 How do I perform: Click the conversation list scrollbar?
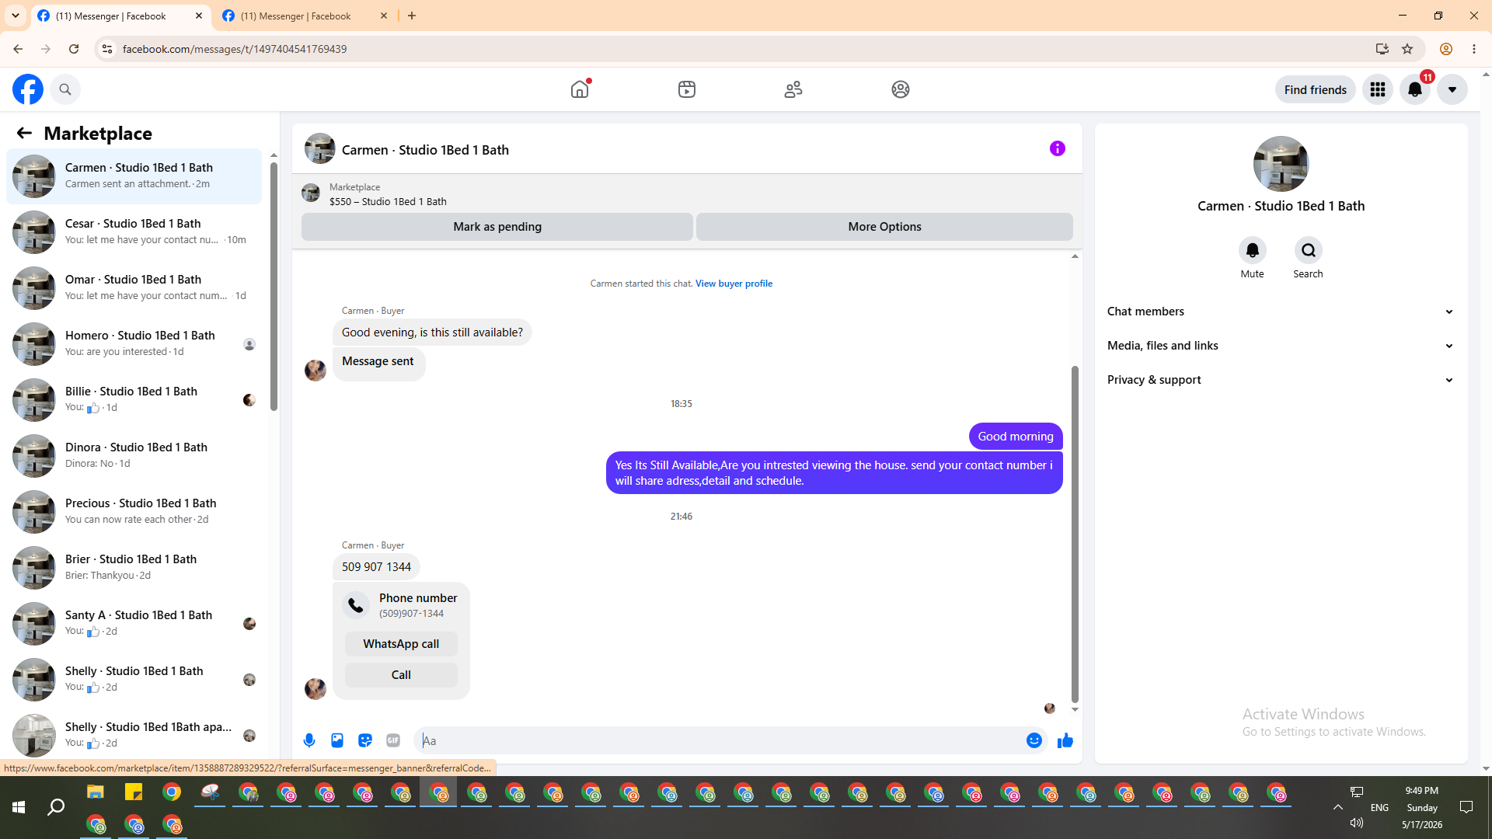tap(274, 287)
